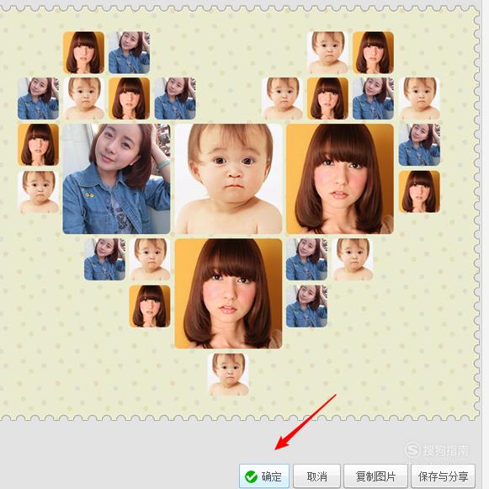
Task: Click 取消 to cancel the collage
Action: click(x=316, y=476)
